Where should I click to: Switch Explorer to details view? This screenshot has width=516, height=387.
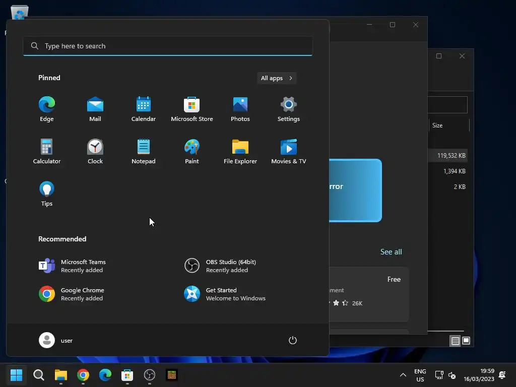(x=455, y=341)
